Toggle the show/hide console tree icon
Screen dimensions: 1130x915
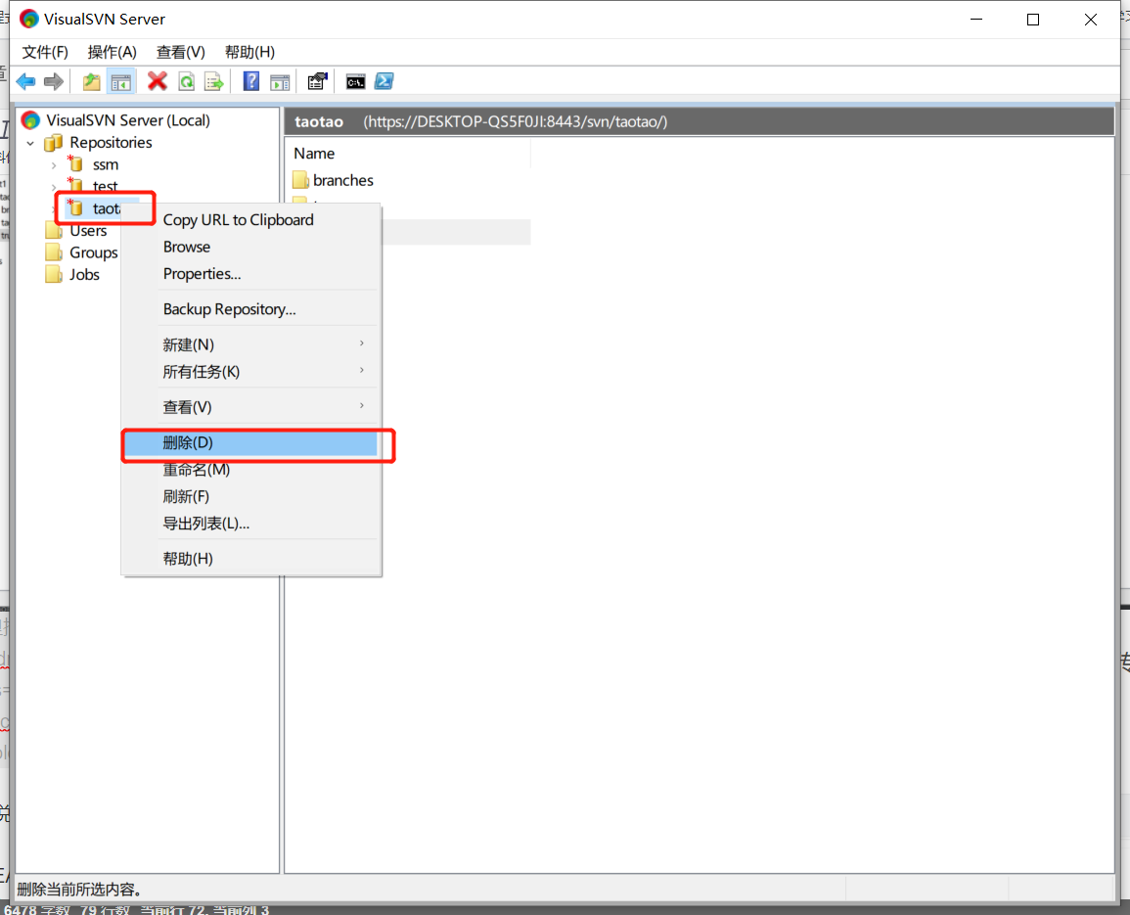[121, 81]
